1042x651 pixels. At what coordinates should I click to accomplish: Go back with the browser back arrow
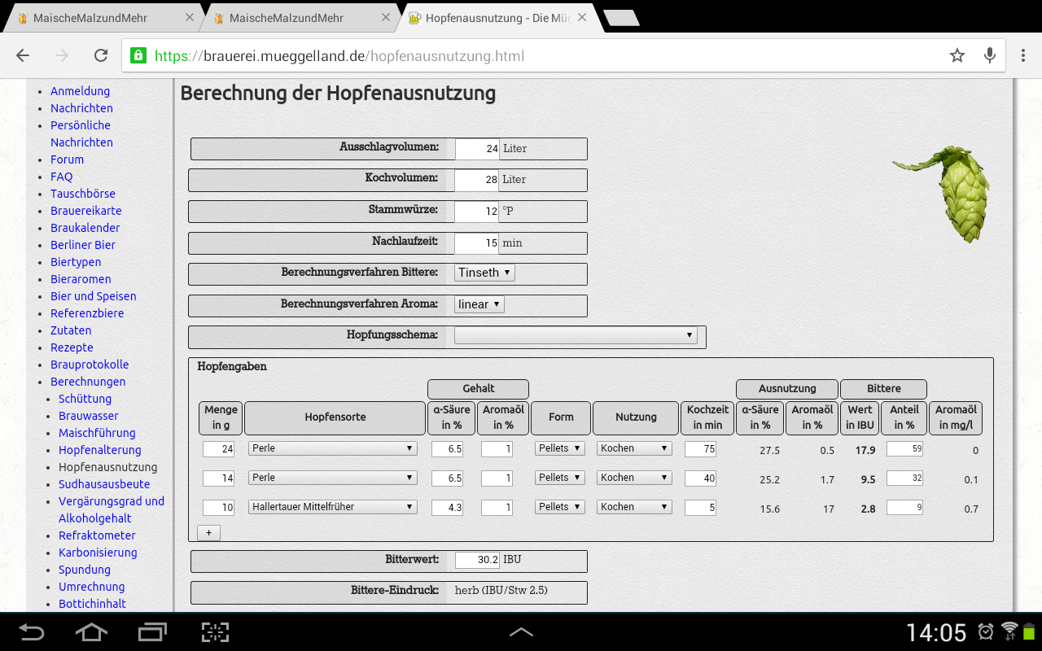(23, 55)
